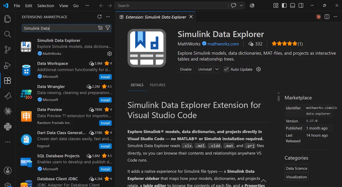
Task: Open the Run and Debug view
Action: [8, 65]
